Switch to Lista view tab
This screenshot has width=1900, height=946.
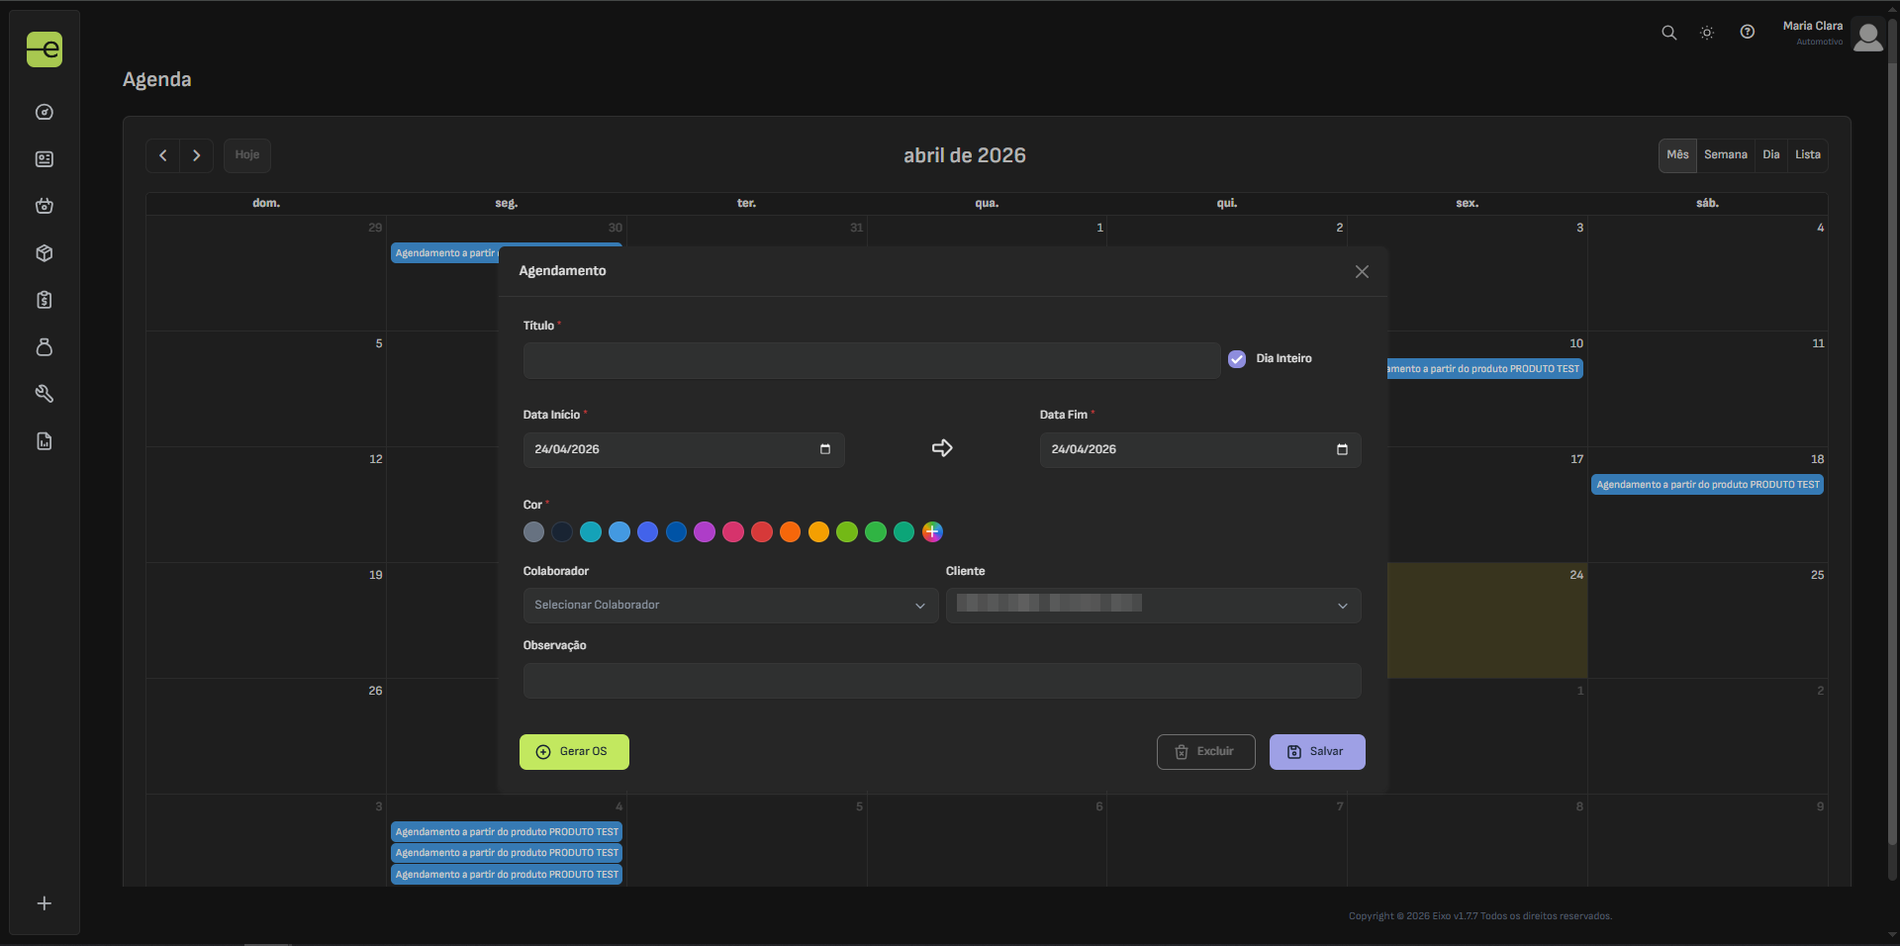(1807, 155)
